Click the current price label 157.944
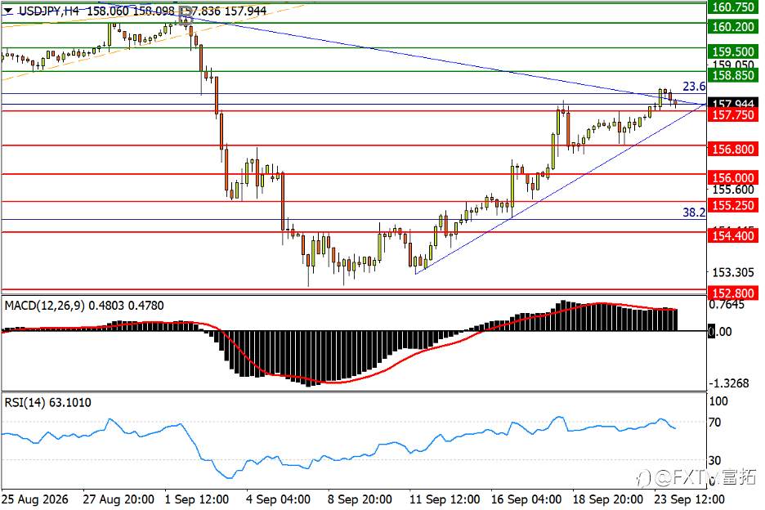 click(x=733, y=104)
